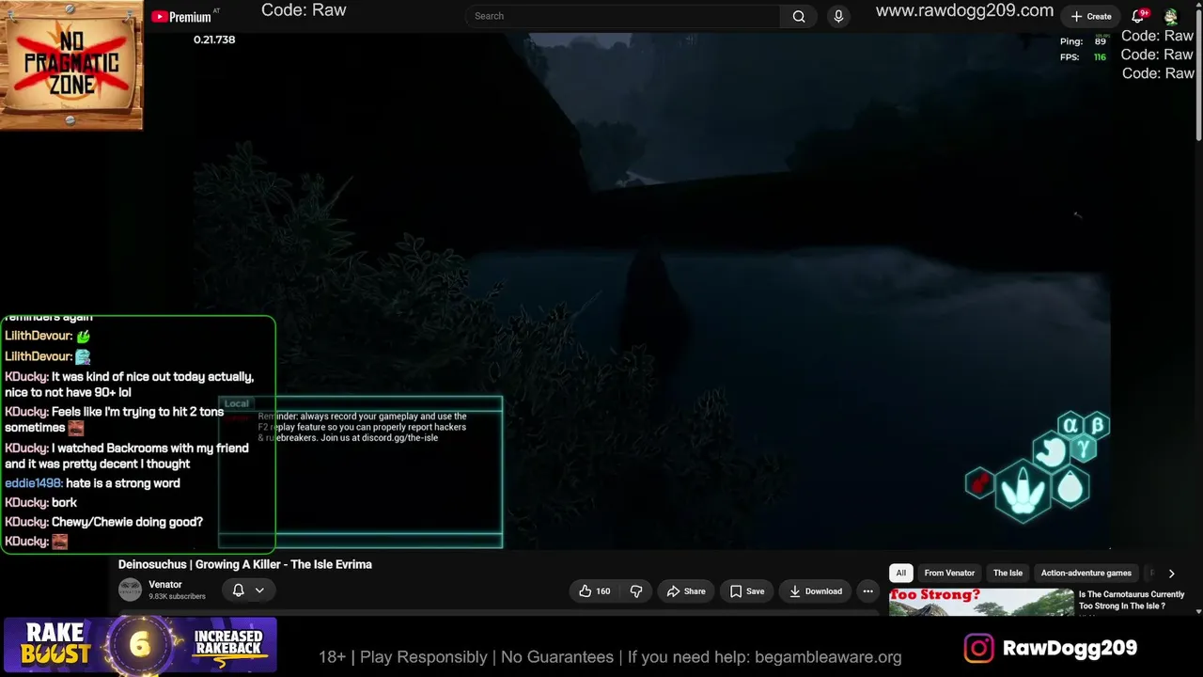This screenshot has height=677, width=1203.
Task: Switch to the Local chat tab
Action: 237,403
